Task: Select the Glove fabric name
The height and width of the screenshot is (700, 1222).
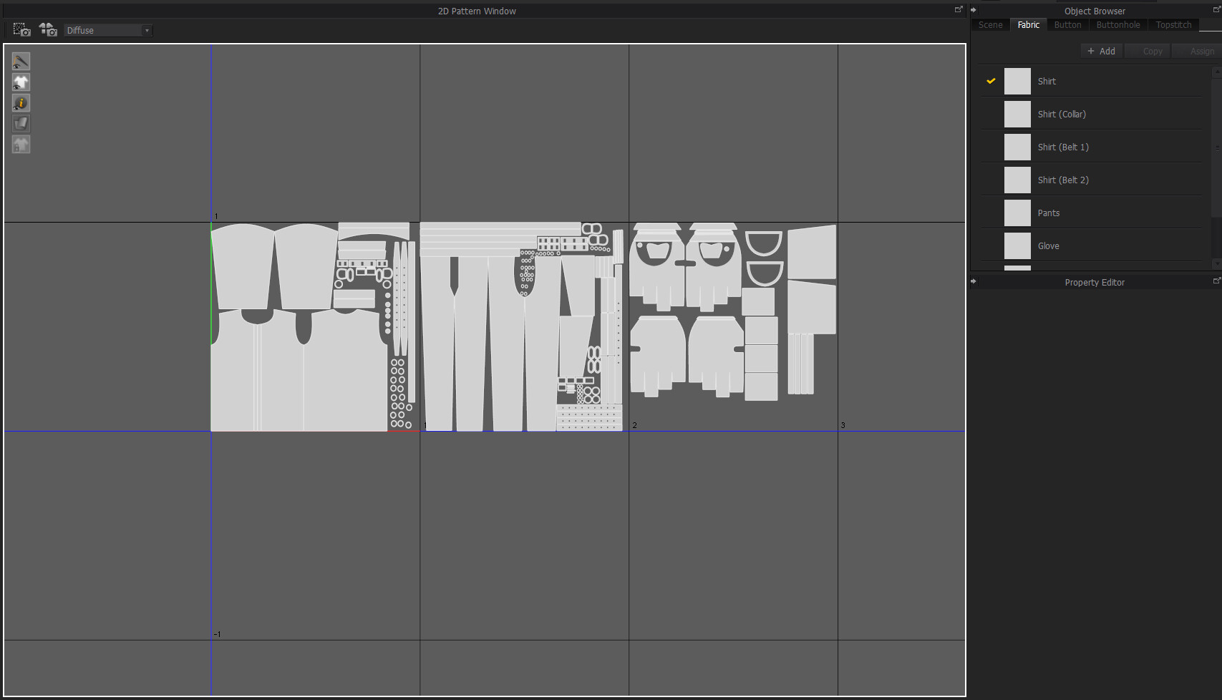Action: click(1049, 246)
